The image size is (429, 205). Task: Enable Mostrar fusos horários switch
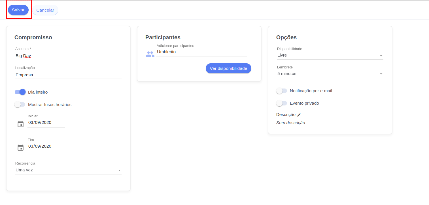20,105
